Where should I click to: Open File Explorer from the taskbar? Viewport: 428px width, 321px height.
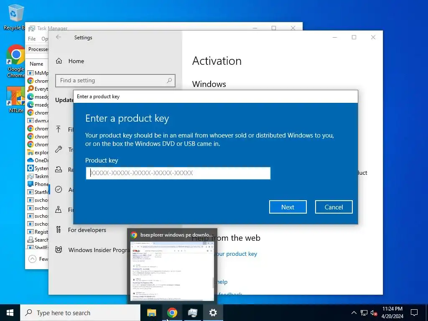pyautogui.click(x=151, y=313)
